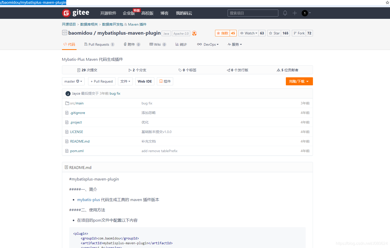Star this repository

(x=274, y=33)
